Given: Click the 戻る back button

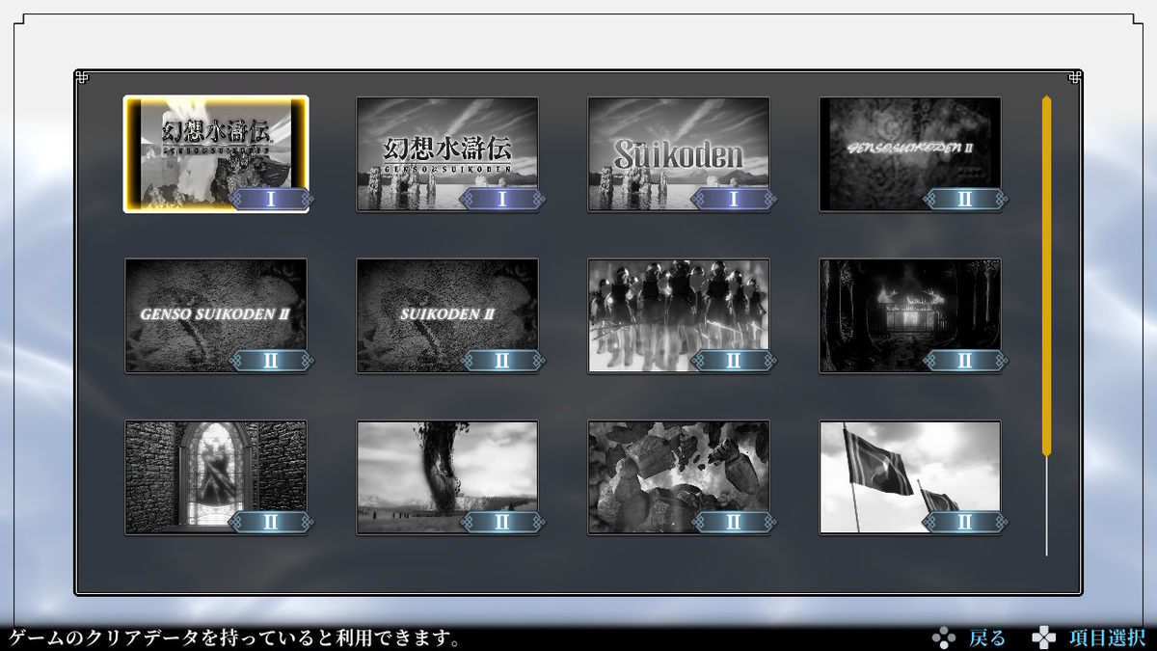Looking at the screenshot, I should pos(987,637).
